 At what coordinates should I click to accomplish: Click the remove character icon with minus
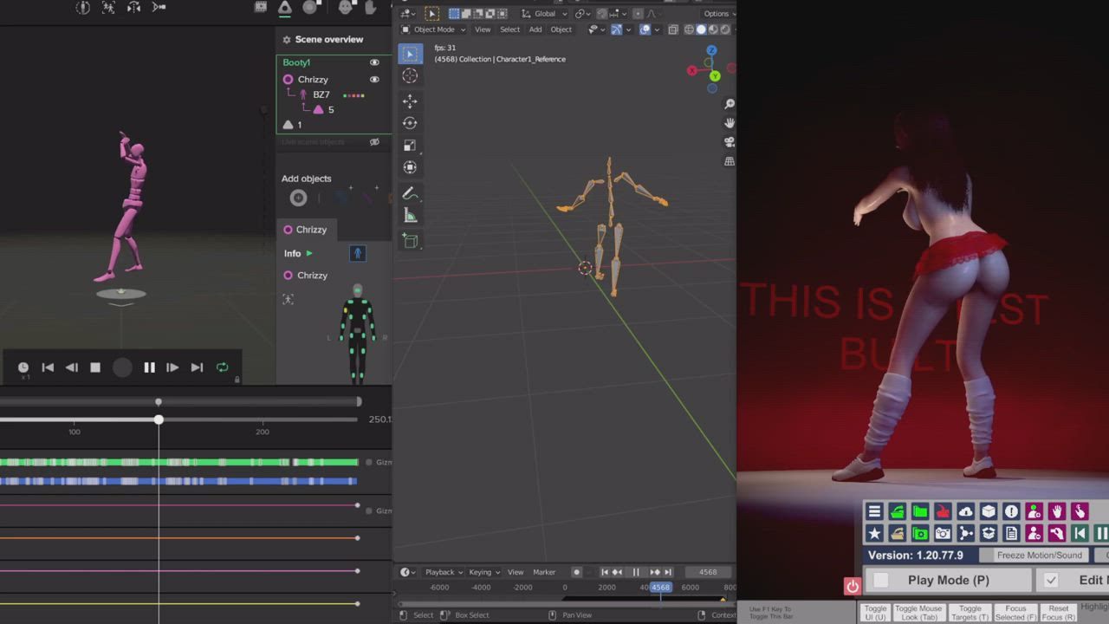[1034, 533]
